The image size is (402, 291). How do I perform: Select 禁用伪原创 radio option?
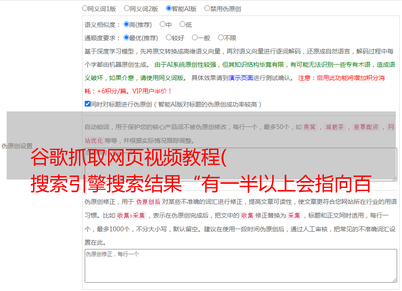[x=207, y=8]
